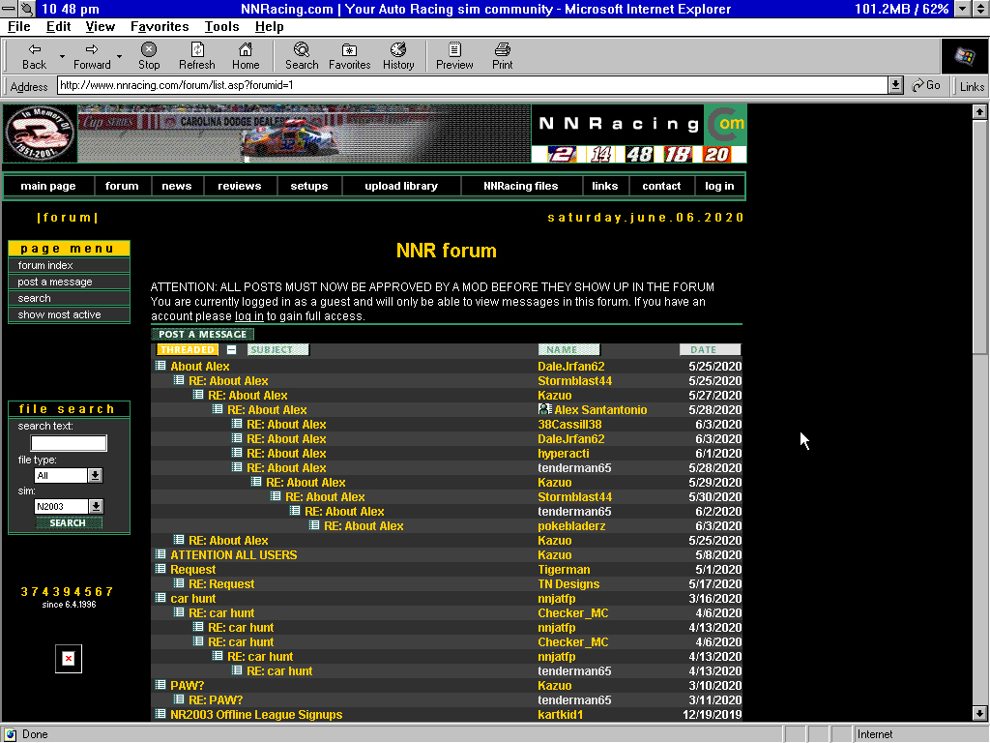Open the Edit menu
The image size is (990, 743).
tap(59, 26)
